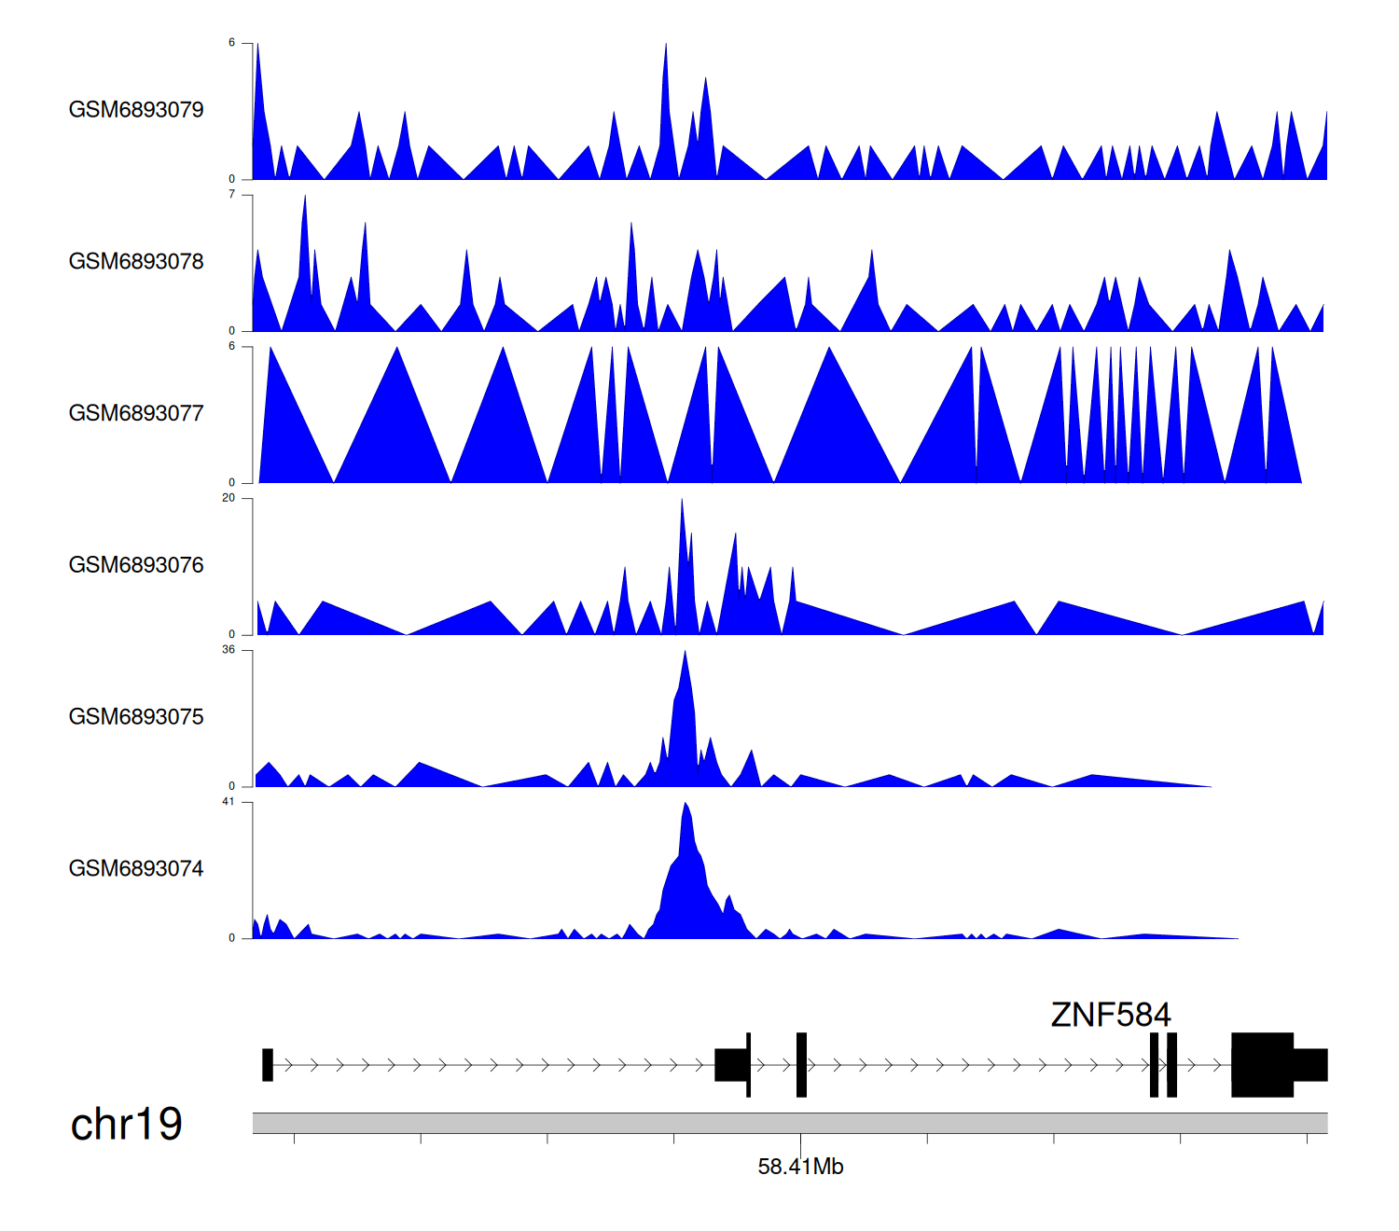Select the largest exon block of ZNF584
The image size is (1399, 1231).
[x=1262, y=1065]
